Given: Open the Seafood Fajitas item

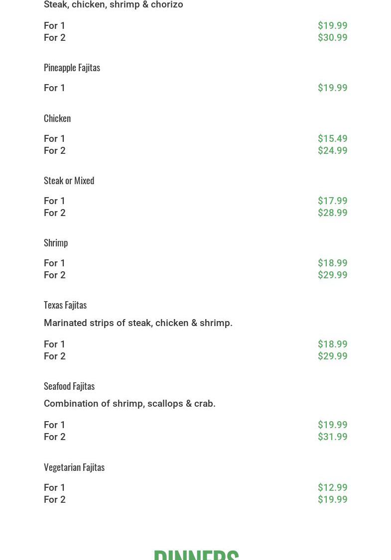Looking at the screenshot, I should point(69,386).
